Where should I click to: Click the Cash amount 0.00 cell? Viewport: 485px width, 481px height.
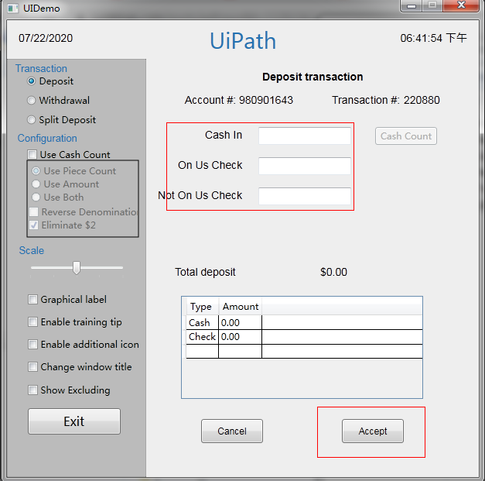click(240, 323)
